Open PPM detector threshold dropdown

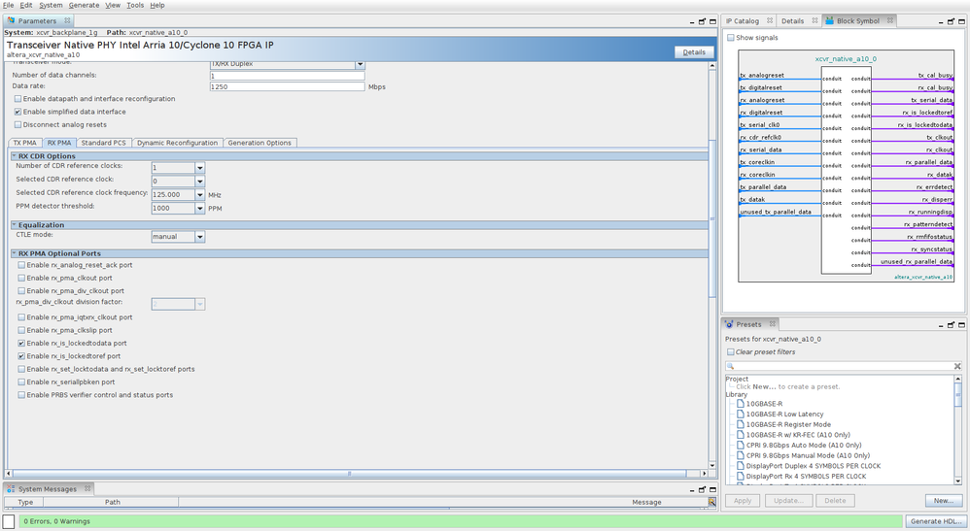[x=200, y=209]
